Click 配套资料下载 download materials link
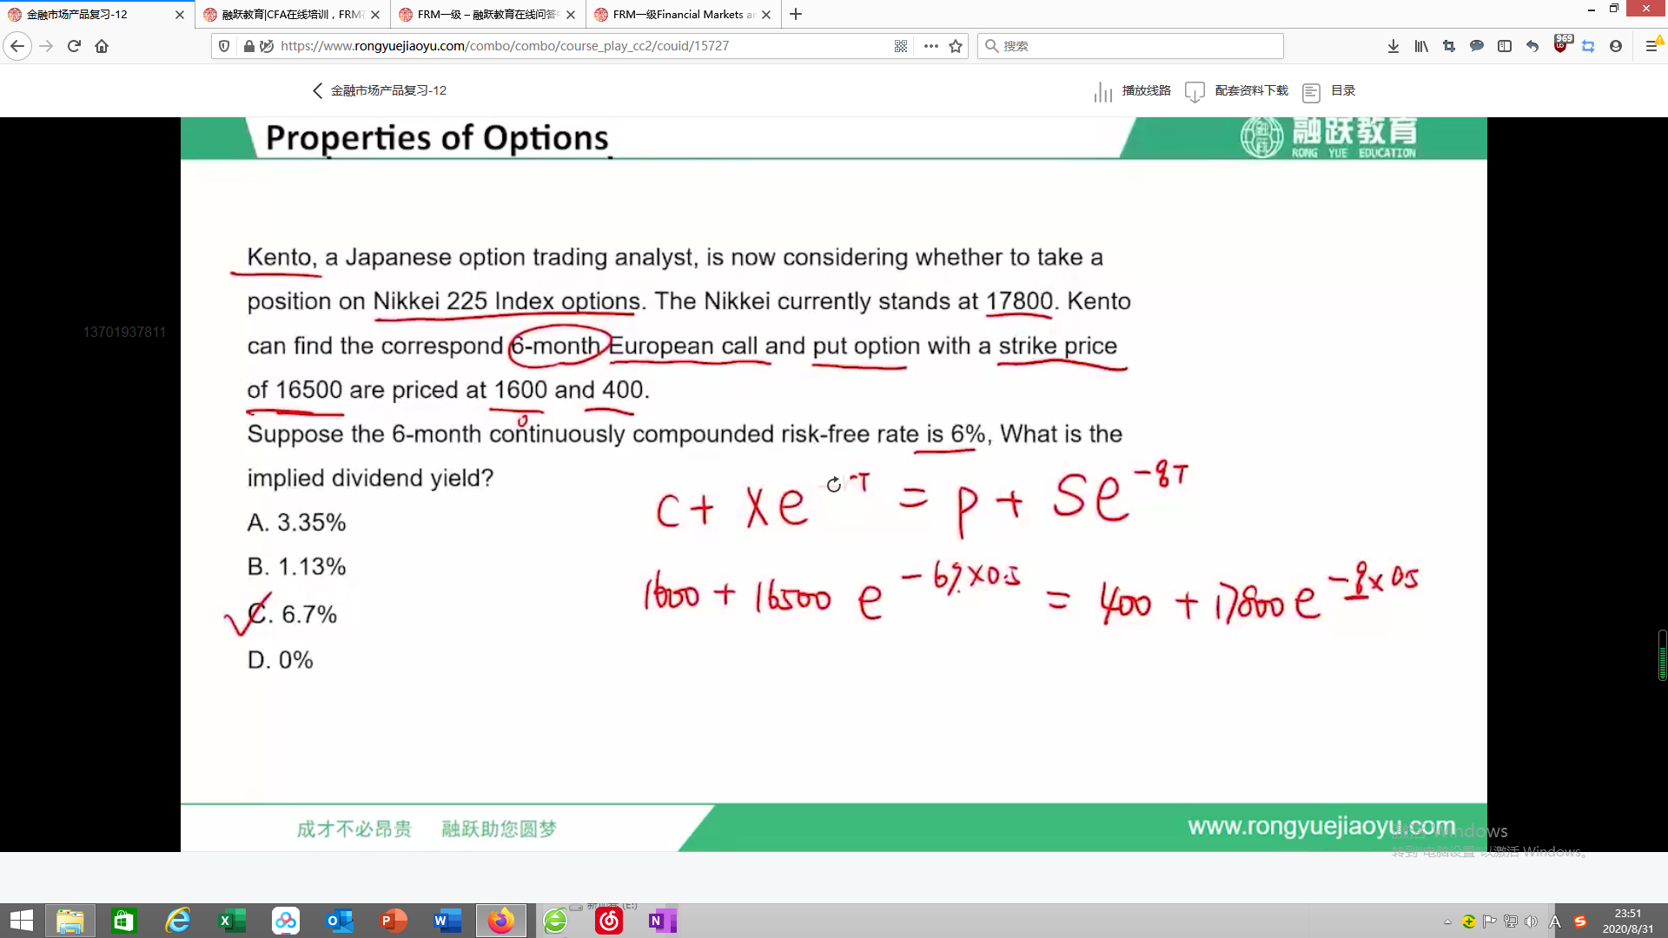 (1250, 90)
